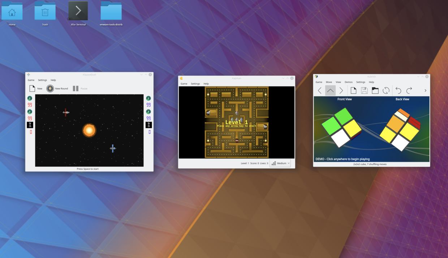Viewport: 448px width, 258px height.
Task: Click the blue player's wins counter 0
Action: [x=150, y=132]
